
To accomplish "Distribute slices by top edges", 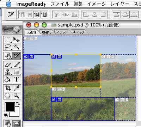I will coord(116,14).
